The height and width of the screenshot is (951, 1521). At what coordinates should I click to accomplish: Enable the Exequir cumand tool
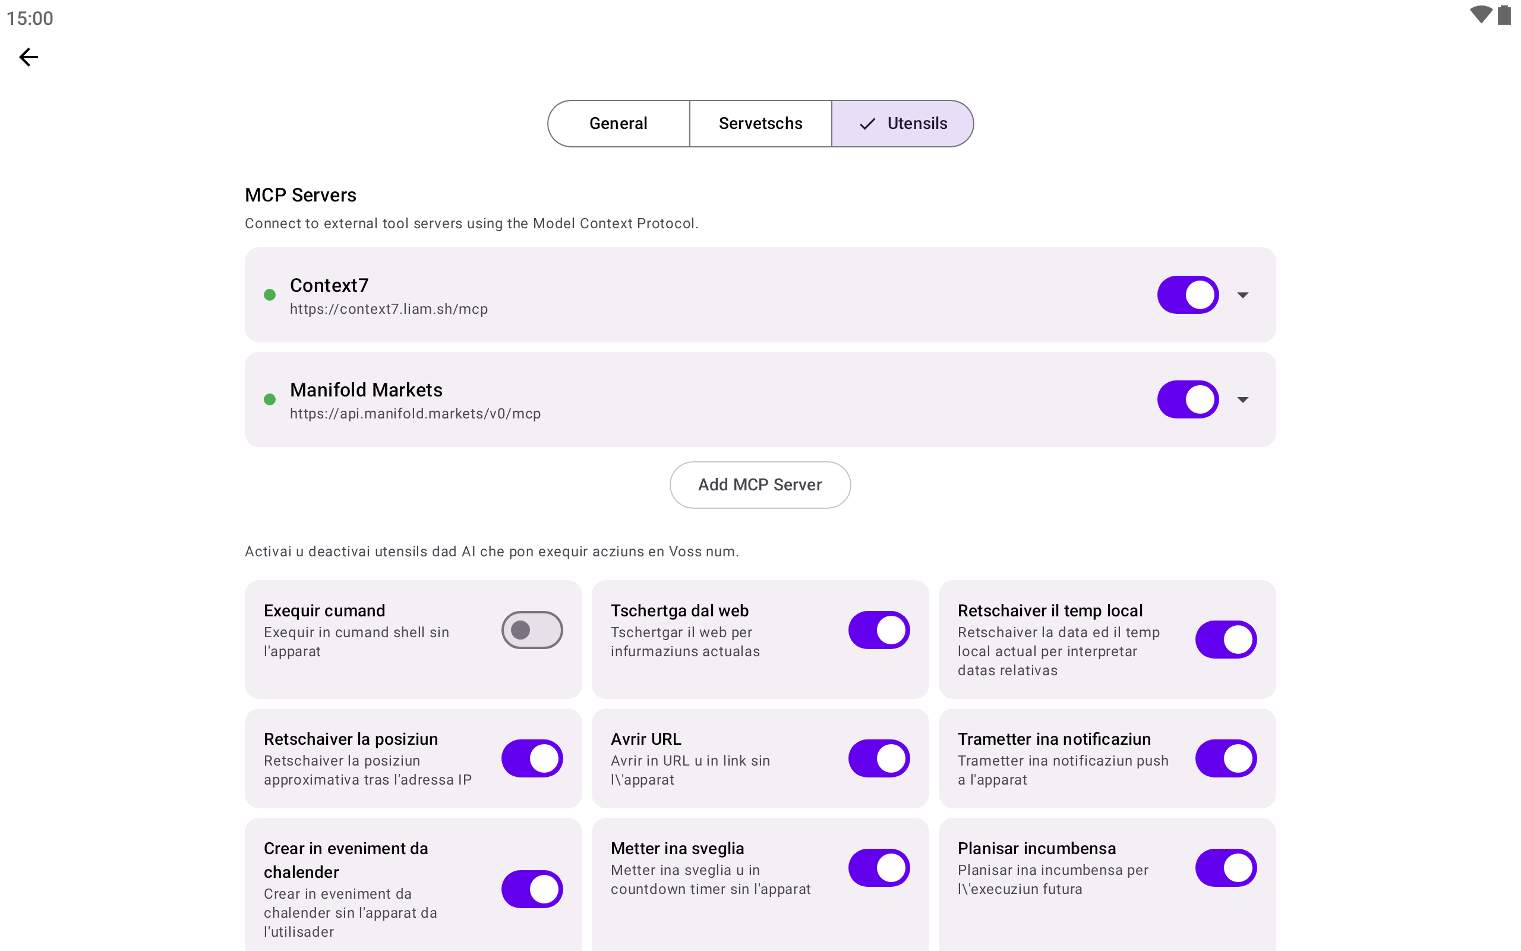[532, 630]
